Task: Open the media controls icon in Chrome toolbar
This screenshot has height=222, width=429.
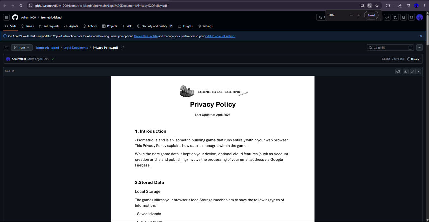Action: pos(408,6)
